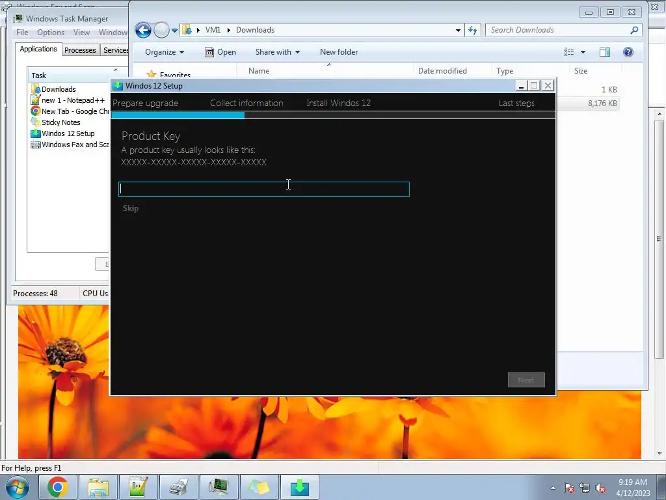The height and width of the screenshot is (500, 666).
Task: Click the muted volume tray icon
Action: [x=600, y=488]
